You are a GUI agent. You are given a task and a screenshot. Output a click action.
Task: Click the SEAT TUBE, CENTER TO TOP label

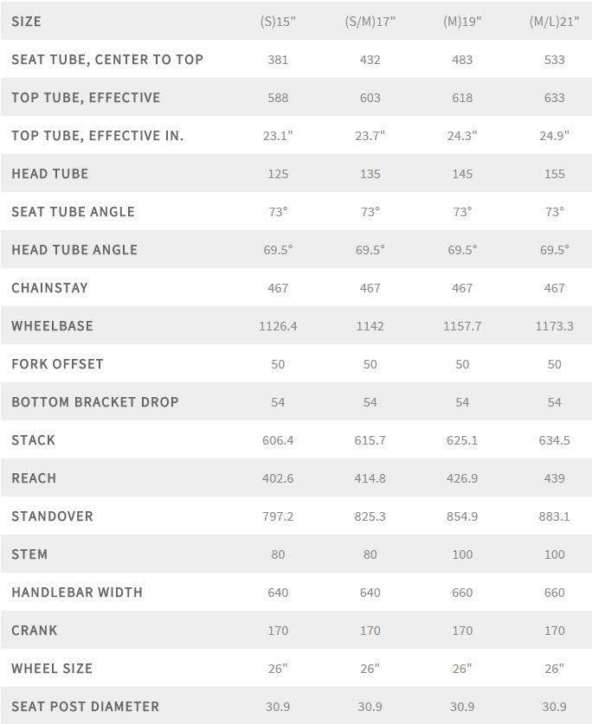pyautogui.click(x=107, y=60)
